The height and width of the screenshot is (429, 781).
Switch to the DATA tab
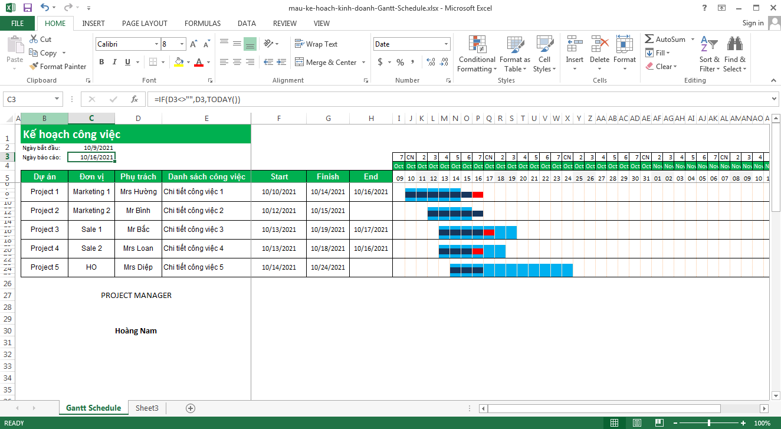coord(247,24)
